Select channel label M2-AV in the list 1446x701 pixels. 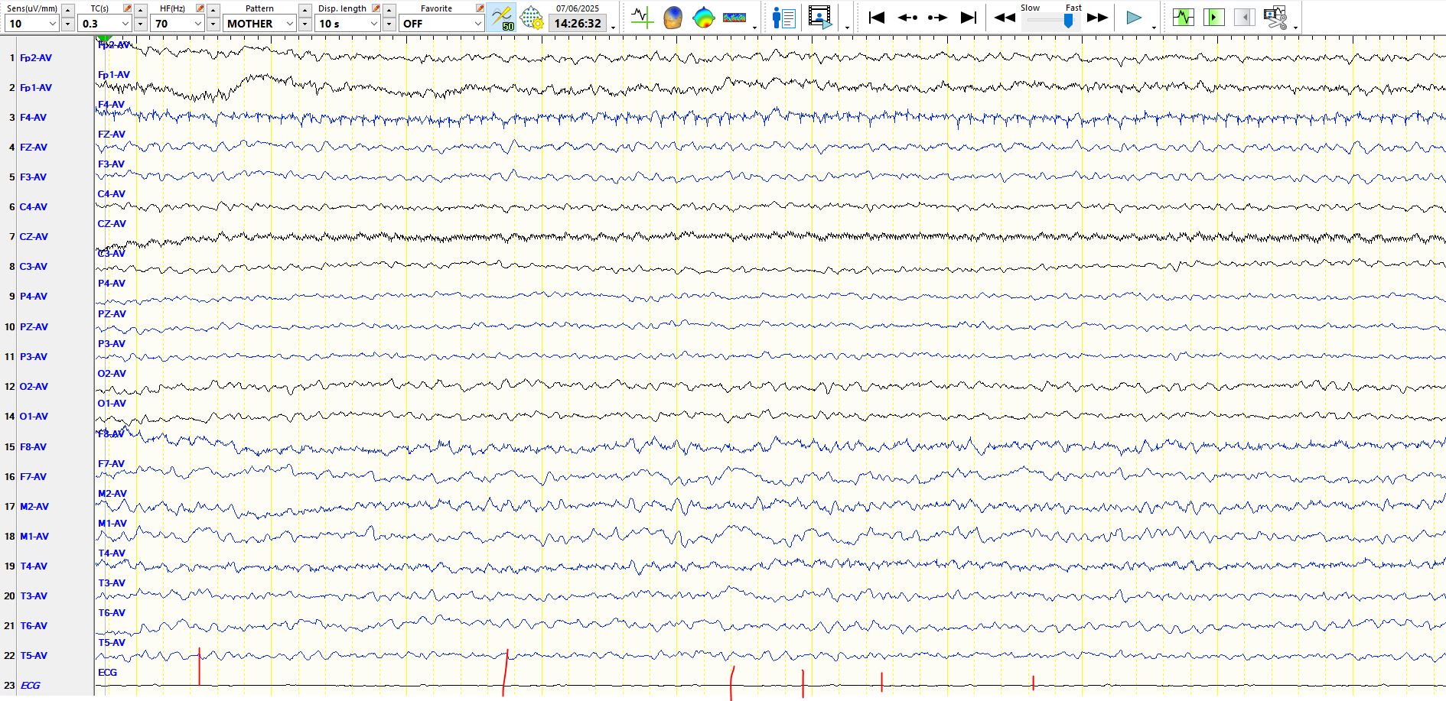pyautogui.click(x=34, y=507)
